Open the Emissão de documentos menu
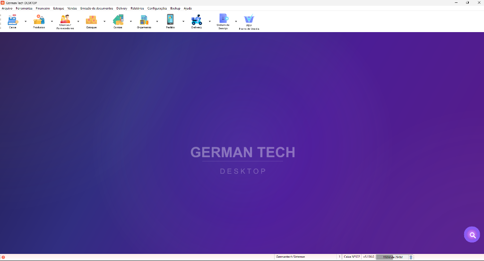 pyautogui.click(x=96, y=8)
